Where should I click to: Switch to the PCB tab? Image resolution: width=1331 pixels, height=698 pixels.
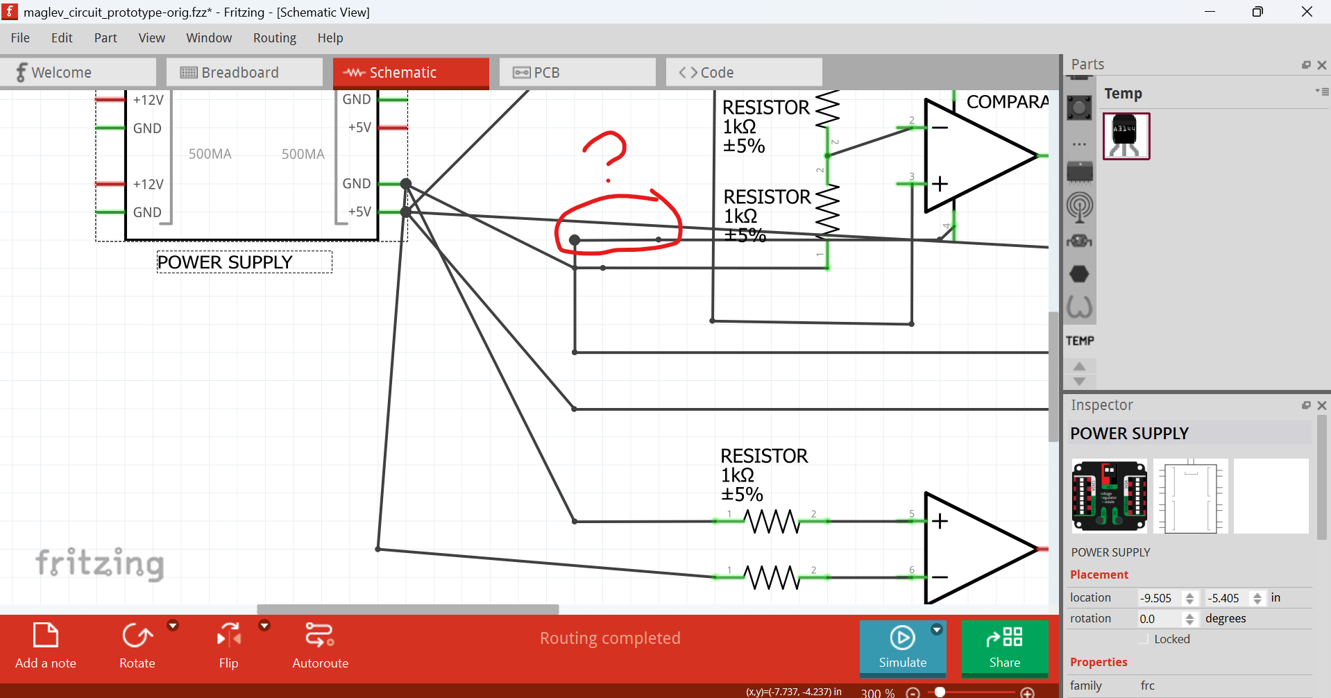click(577, 72)
